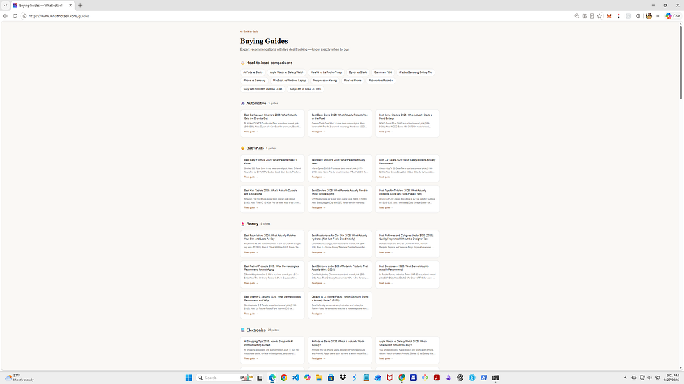
Task: Open Visual Studio Code from taskbar
Action: click(x=296, y=378)
